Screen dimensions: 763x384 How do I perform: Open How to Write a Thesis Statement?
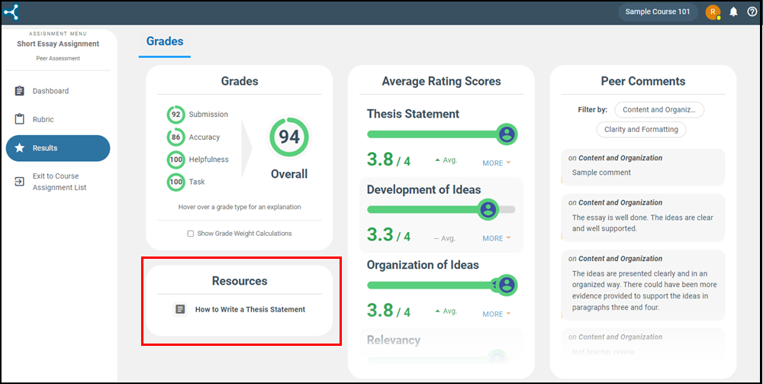250,309
